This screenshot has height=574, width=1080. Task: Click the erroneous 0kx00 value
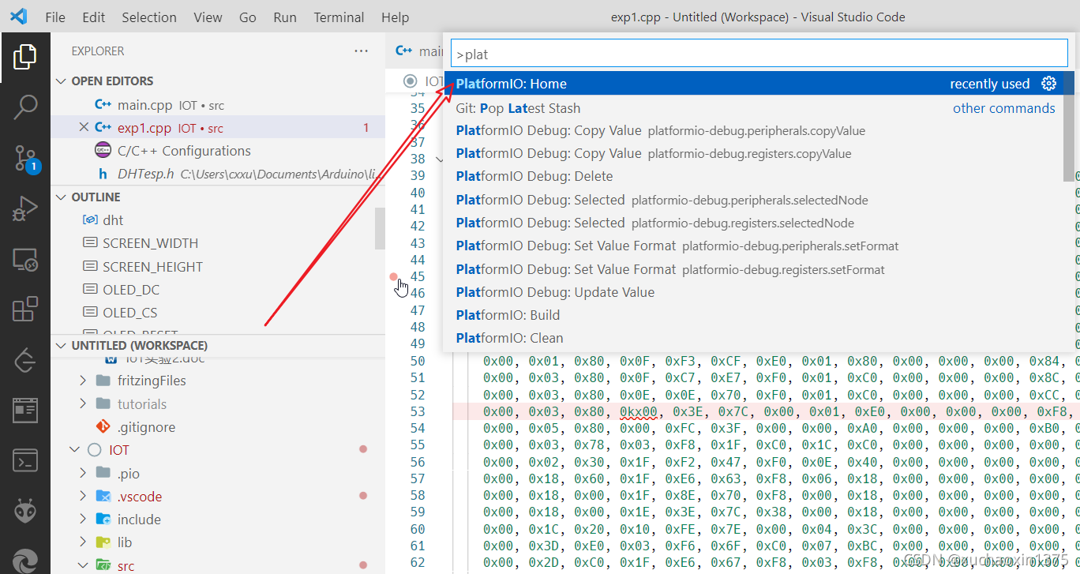[638, 411]
